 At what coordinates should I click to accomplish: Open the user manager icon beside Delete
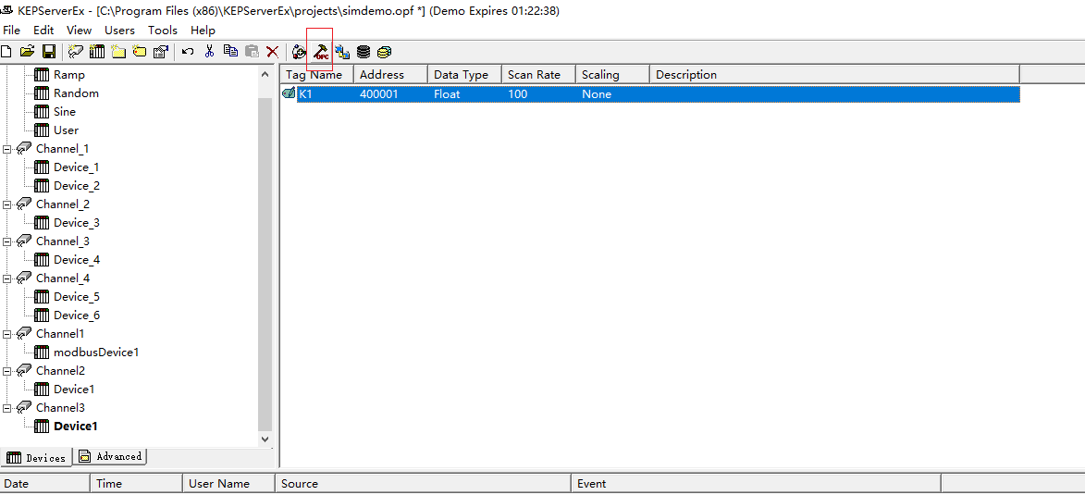(299, 51)
